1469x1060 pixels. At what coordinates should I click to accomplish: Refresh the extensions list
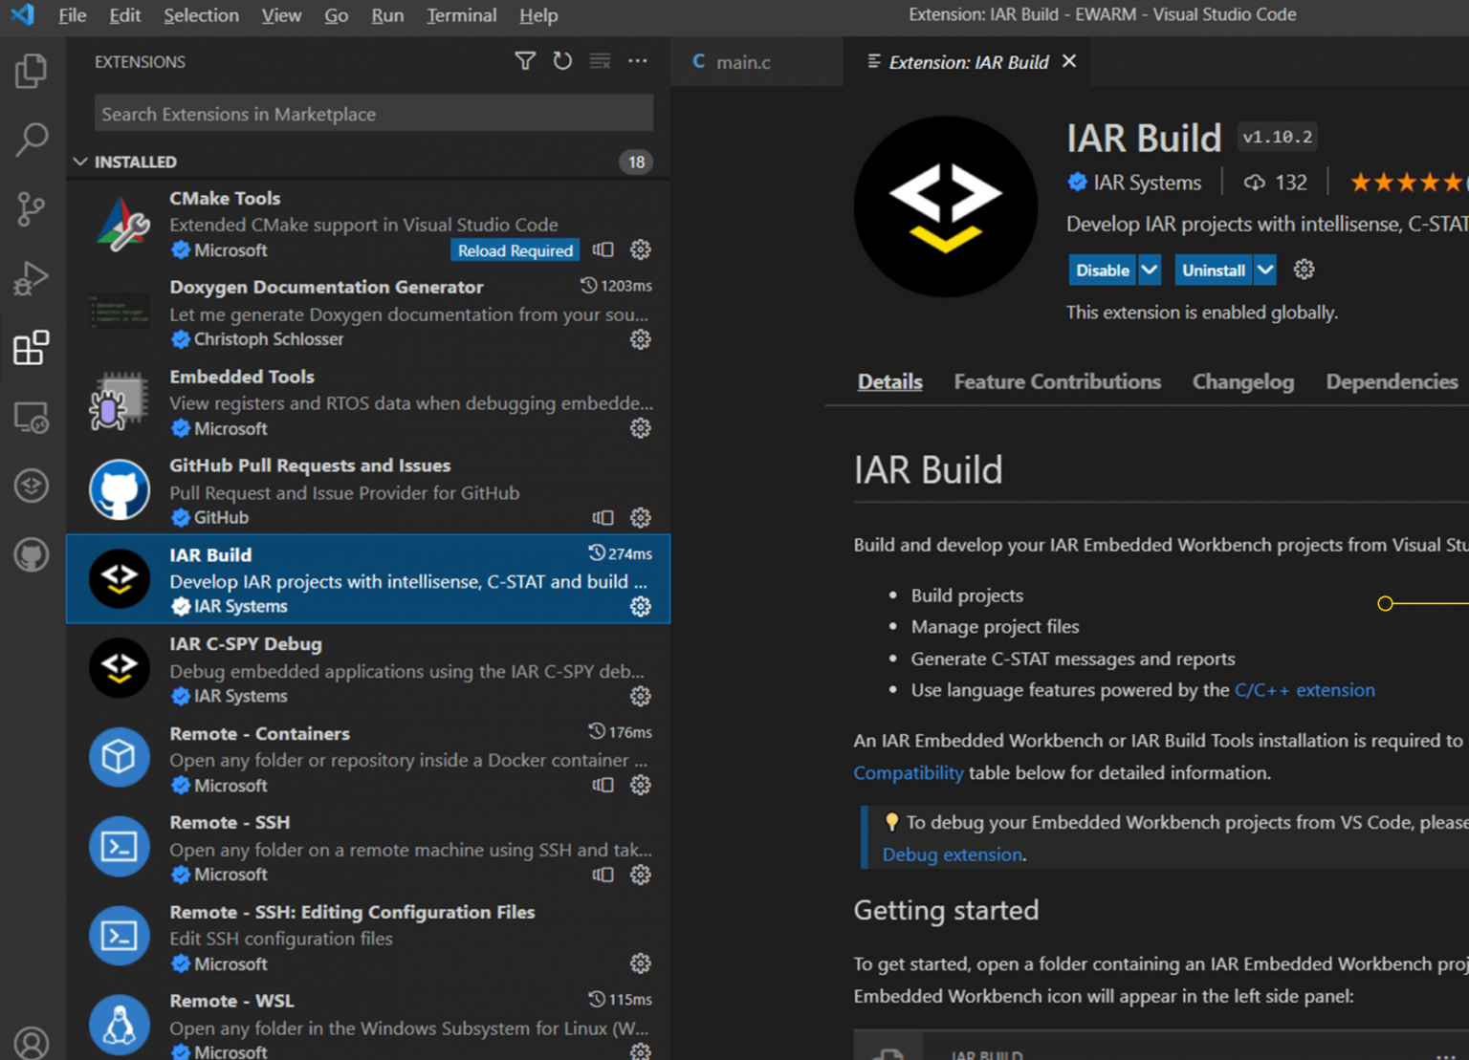pyautogui.click(x=562, y=60)
